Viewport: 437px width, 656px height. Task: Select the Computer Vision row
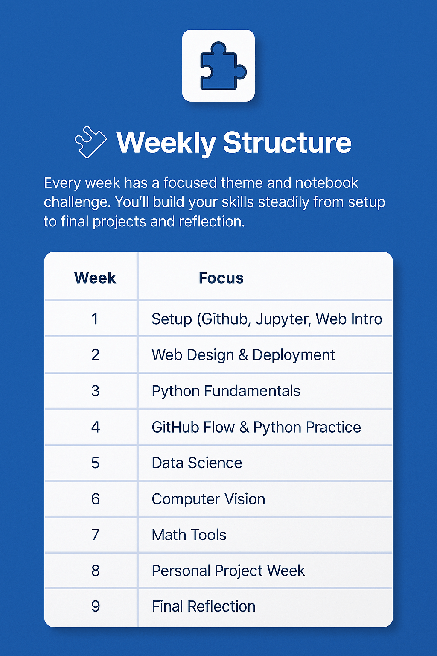point(208,499)
